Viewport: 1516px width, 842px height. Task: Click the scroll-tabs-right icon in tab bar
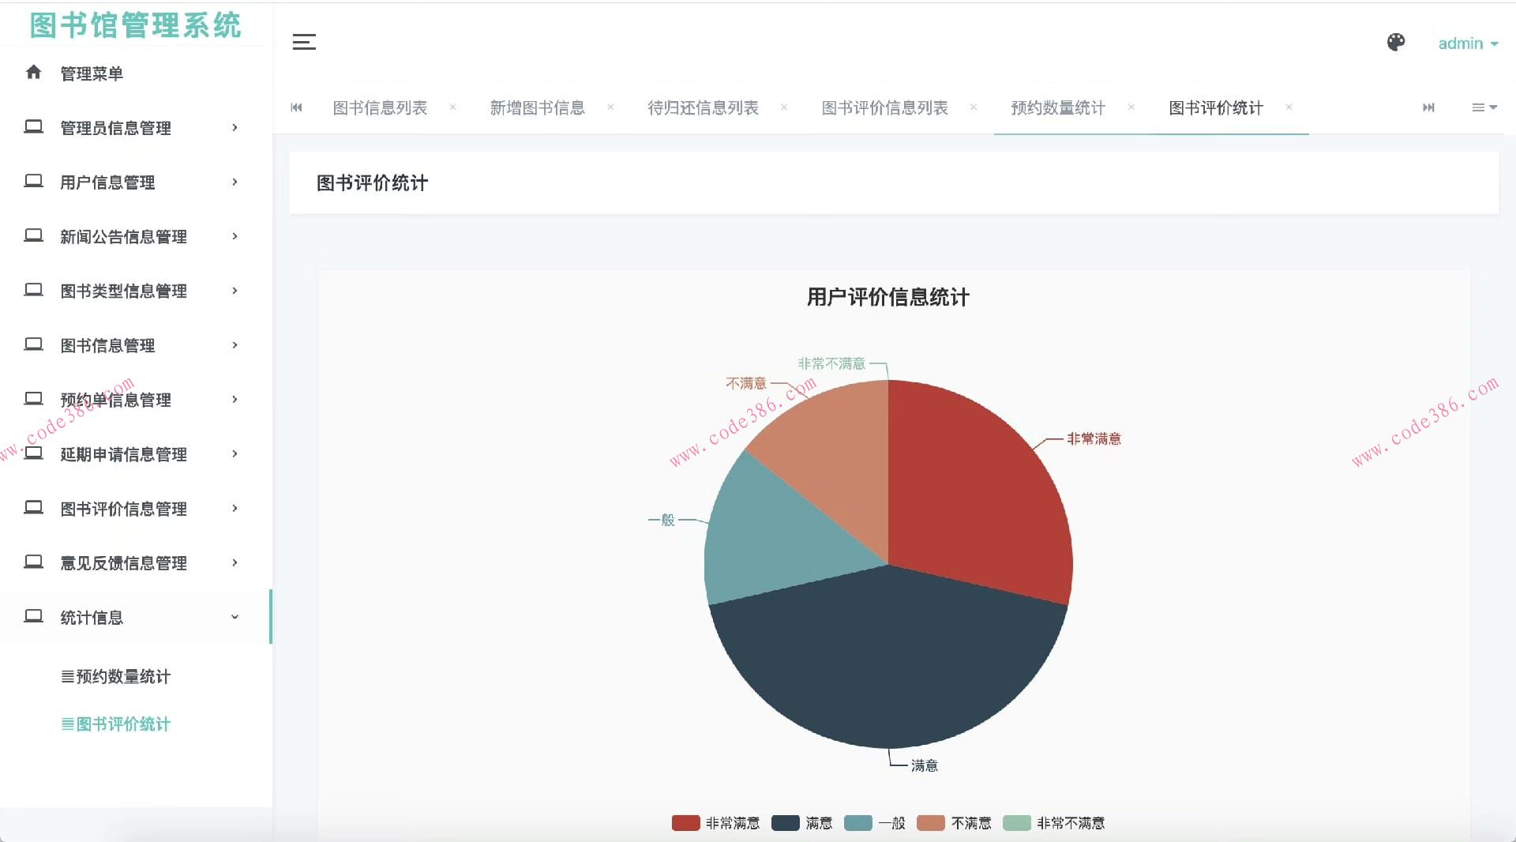click(1428, 107)
